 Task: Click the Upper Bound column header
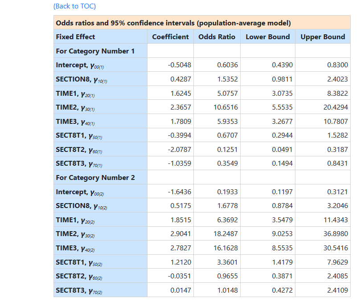(x=323, y=37)
